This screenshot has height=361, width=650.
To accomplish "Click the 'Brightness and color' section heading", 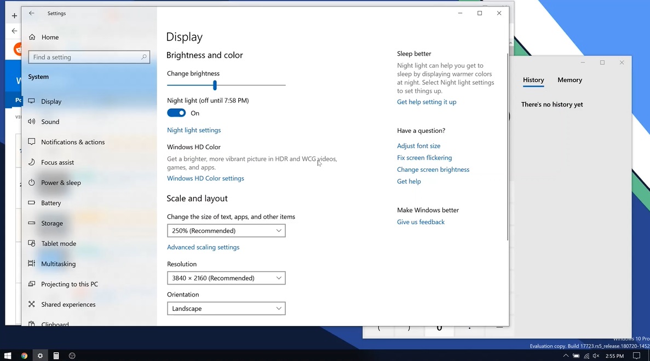I will [205, 55].
